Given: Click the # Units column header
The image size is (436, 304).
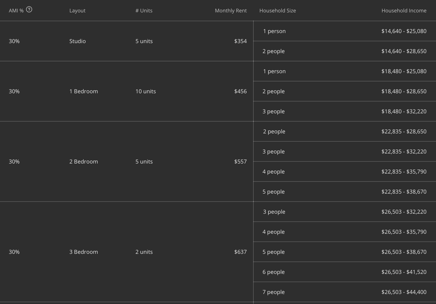Looking at the screenshot, I should (144, 11).
